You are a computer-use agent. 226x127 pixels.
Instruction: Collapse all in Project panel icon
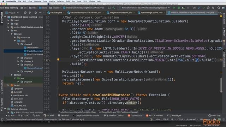point(30,13)
